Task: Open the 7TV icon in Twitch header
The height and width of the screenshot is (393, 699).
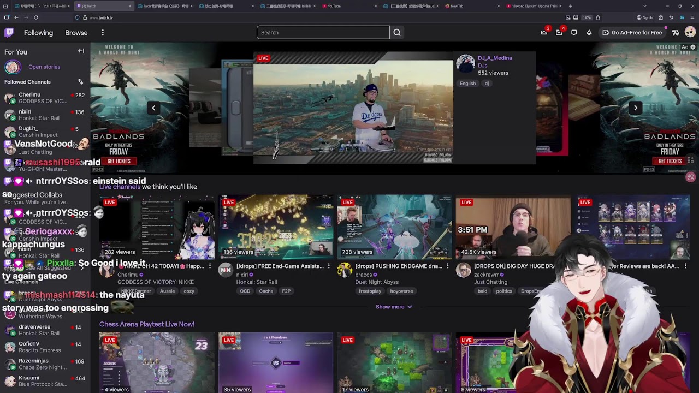Action: point(676,33)
